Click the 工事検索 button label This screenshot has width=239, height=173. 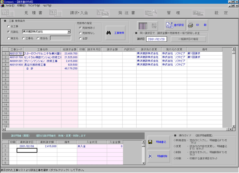pyautogui.click(x=119, y=33)
